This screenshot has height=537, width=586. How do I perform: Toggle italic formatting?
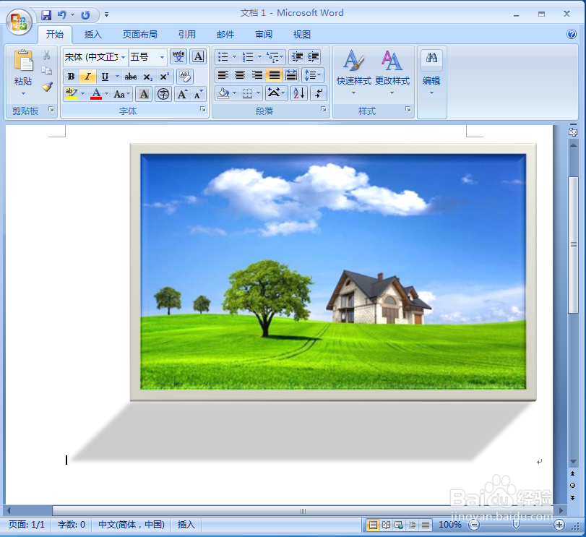(x=88, y=77)
